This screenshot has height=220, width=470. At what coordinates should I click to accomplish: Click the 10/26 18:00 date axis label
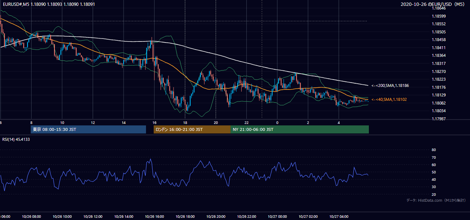point(185,217)
